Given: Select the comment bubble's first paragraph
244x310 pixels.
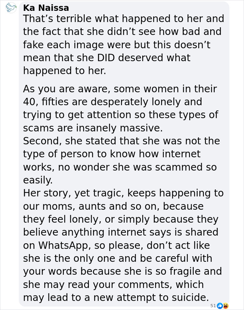Looking at the screenshot, I should point(123,44).
